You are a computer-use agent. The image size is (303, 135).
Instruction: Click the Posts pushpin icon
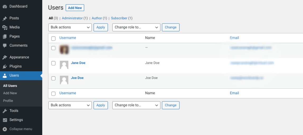[x=5, y=18]
